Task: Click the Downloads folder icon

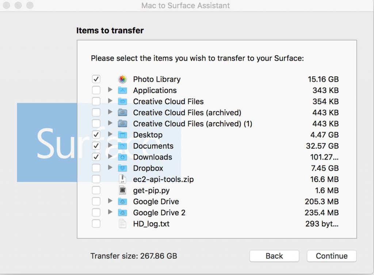Action: [122, 157]
